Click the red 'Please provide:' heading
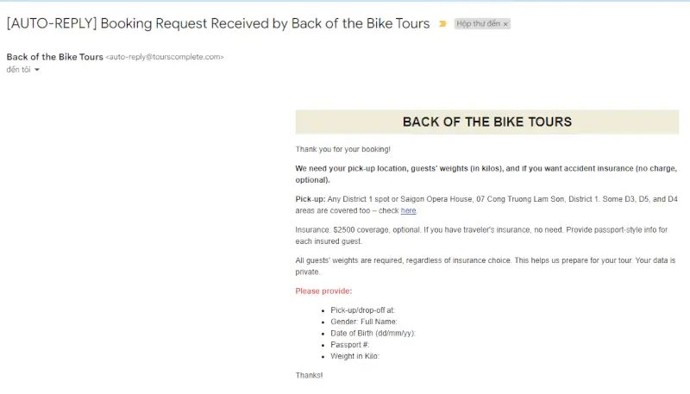Viewport: 690px width, 394px height. tap(323, 291)
